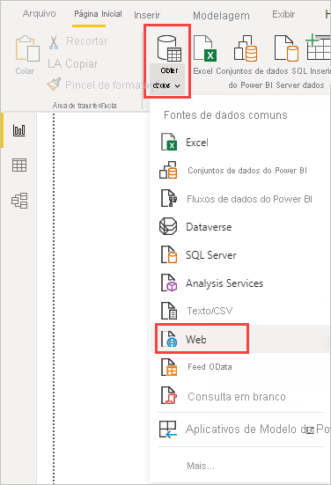Viewport: 331px width, 485px height.
Task: Go to the Exibir tab
Action: click(283, 14)
